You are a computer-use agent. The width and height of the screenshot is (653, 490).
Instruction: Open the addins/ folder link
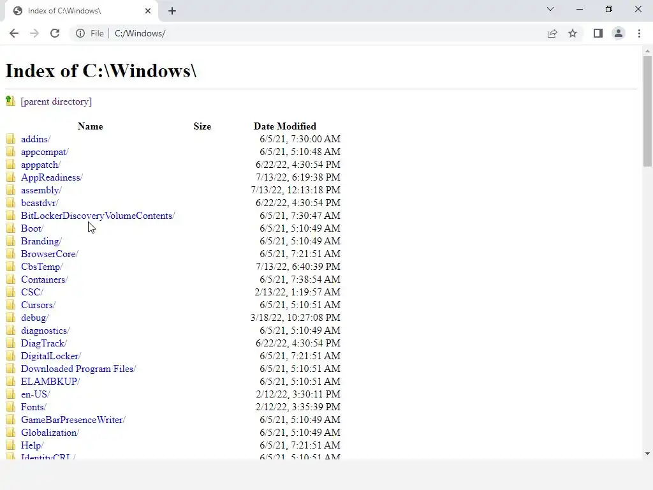pyautogui.click(x=36, y=139)
